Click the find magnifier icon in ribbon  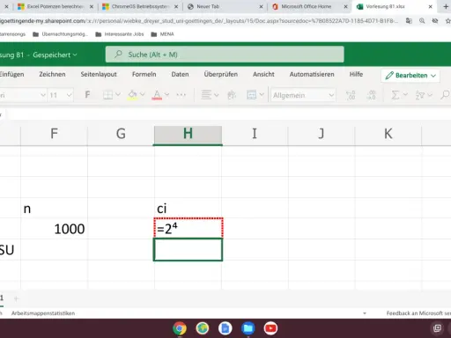tap(445, 95)
